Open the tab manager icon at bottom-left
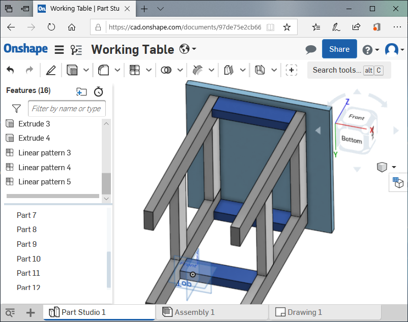 (10, 313)
